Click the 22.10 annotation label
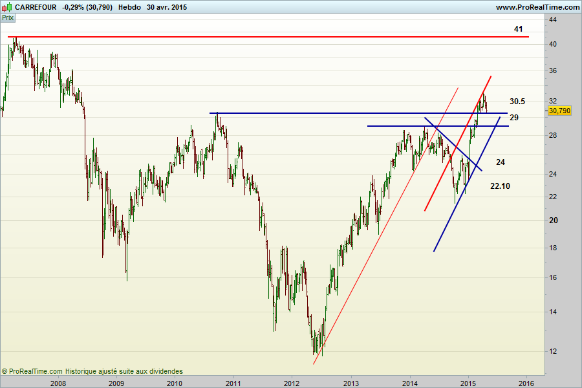 (500, 186)
